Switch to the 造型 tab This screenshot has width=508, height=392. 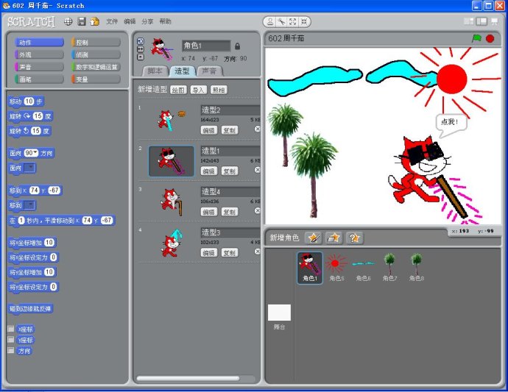point(182,71)
